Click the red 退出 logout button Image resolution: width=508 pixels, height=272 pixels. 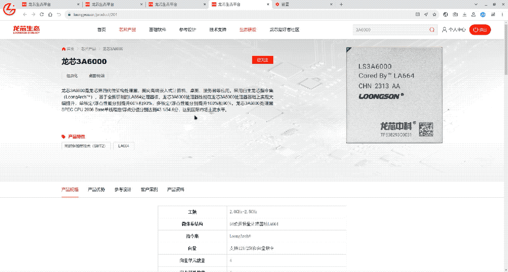481,30
